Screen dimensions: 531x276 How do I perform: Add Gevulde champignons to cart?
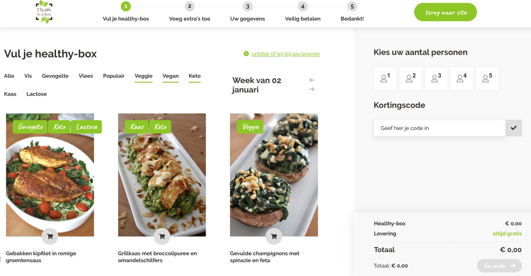274,236
